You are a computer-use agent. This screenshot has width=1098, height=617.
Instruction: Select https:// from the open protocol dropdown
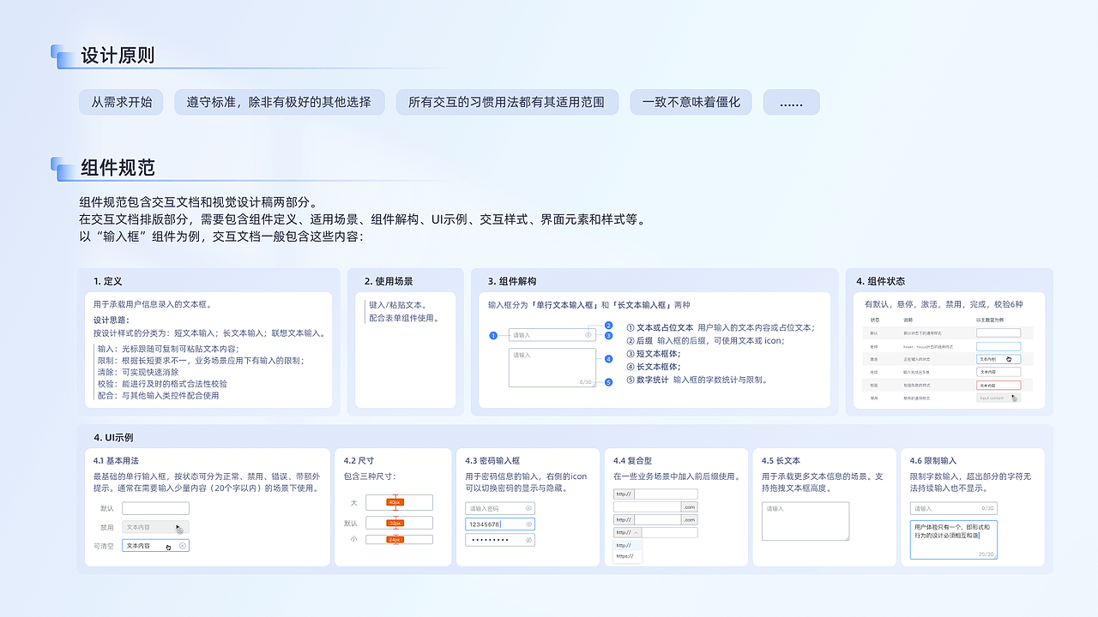coord(626,555)
